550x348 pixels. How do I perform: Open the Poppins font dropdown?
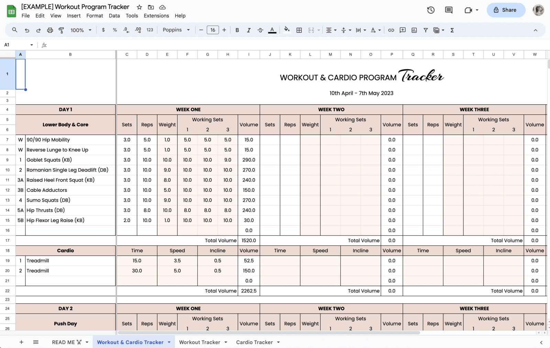pos(176,30)
